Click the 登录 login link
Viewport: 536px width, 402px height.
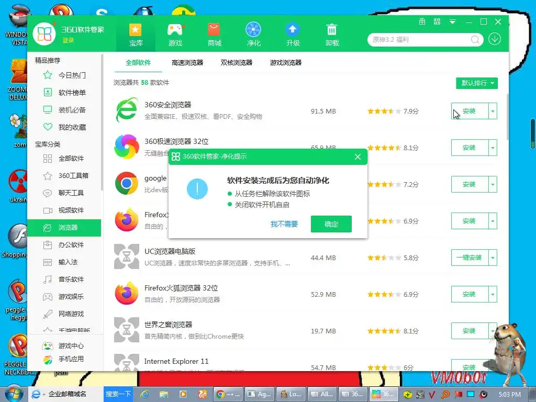pyautogui.click(x=68, y=41)
